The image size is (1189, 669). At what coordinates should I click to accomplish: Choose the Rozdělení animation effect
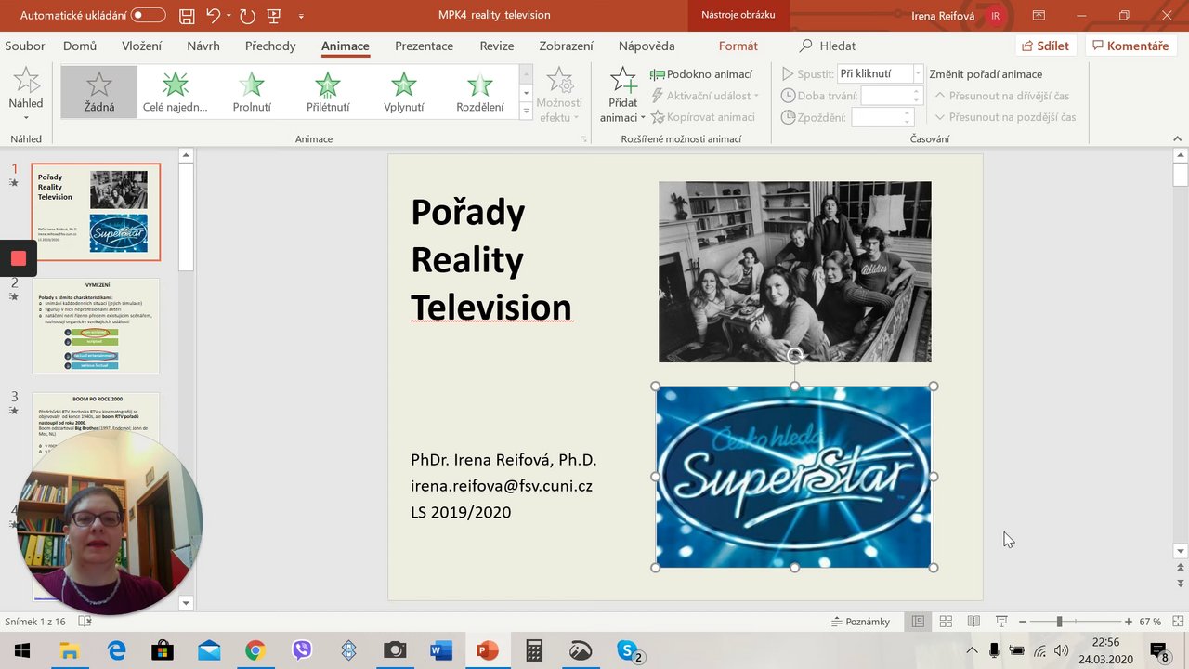tap(480, 92)
